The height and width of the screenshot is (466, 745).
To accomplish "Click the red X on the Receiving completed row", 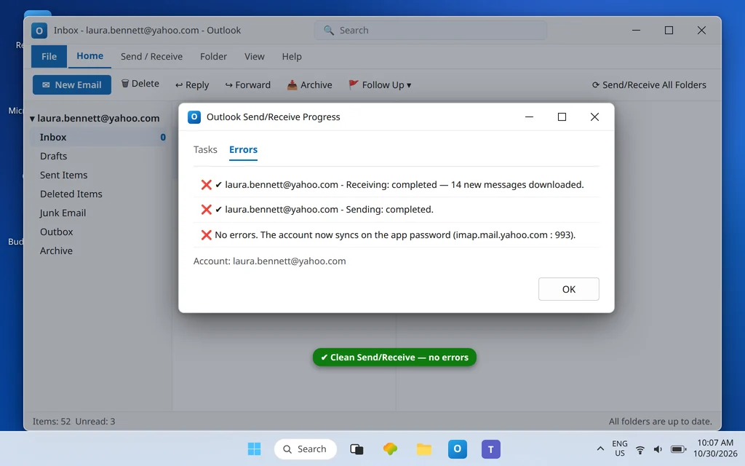I will click(206, 184).
